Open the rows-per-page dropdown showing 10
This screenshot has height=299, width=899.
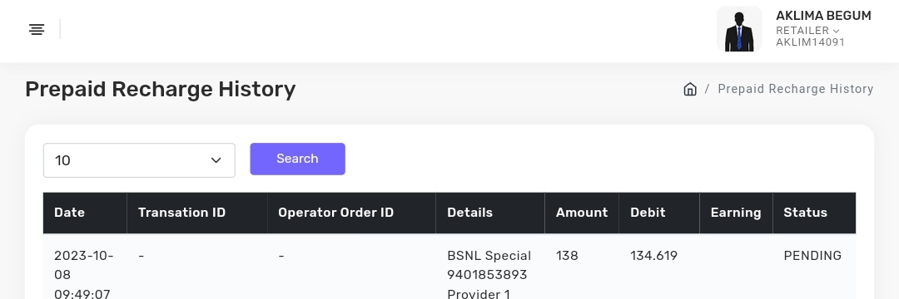coord(139,160)
